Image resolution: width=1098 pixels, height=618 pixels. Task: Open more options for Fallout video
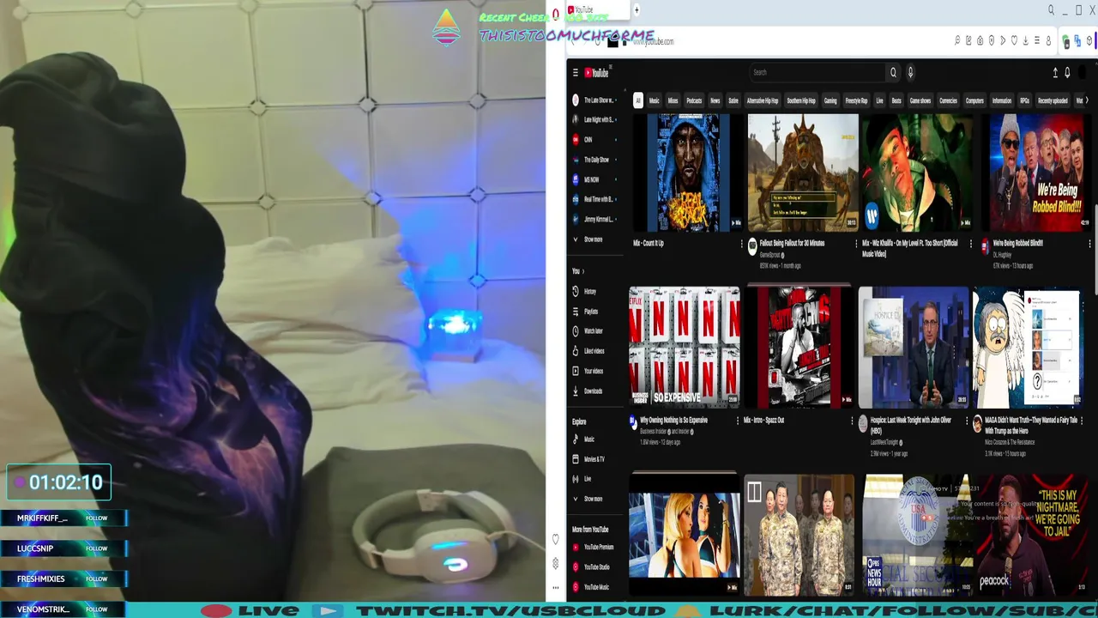click(857, 244)
